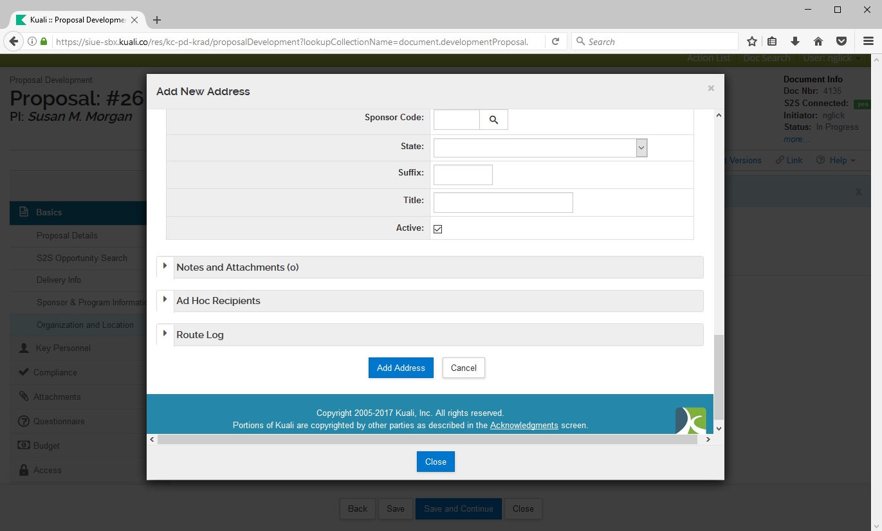Open the Pocket icon in toolbar
This screenshot has width=882, height=531.
point(841,41)
